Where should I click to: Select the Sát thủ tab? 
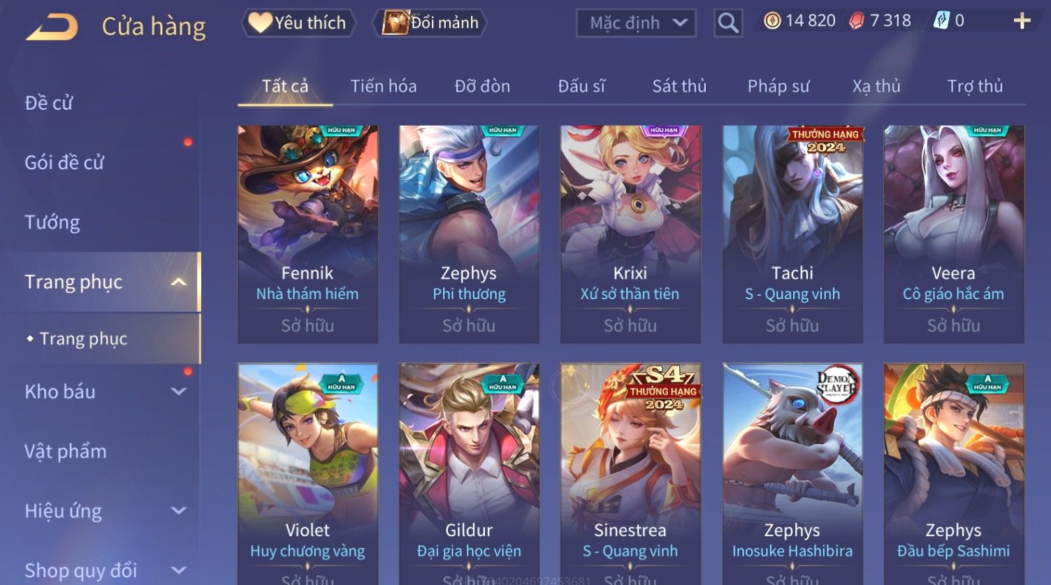coord(679,86)
